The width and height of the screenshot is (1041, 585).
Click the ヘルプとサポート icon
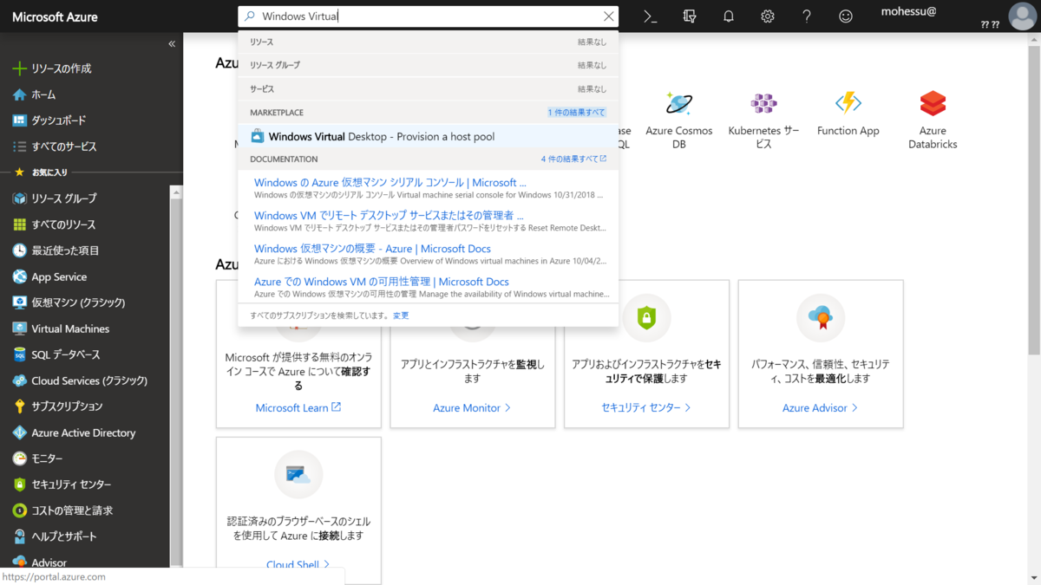click(19, 536)
